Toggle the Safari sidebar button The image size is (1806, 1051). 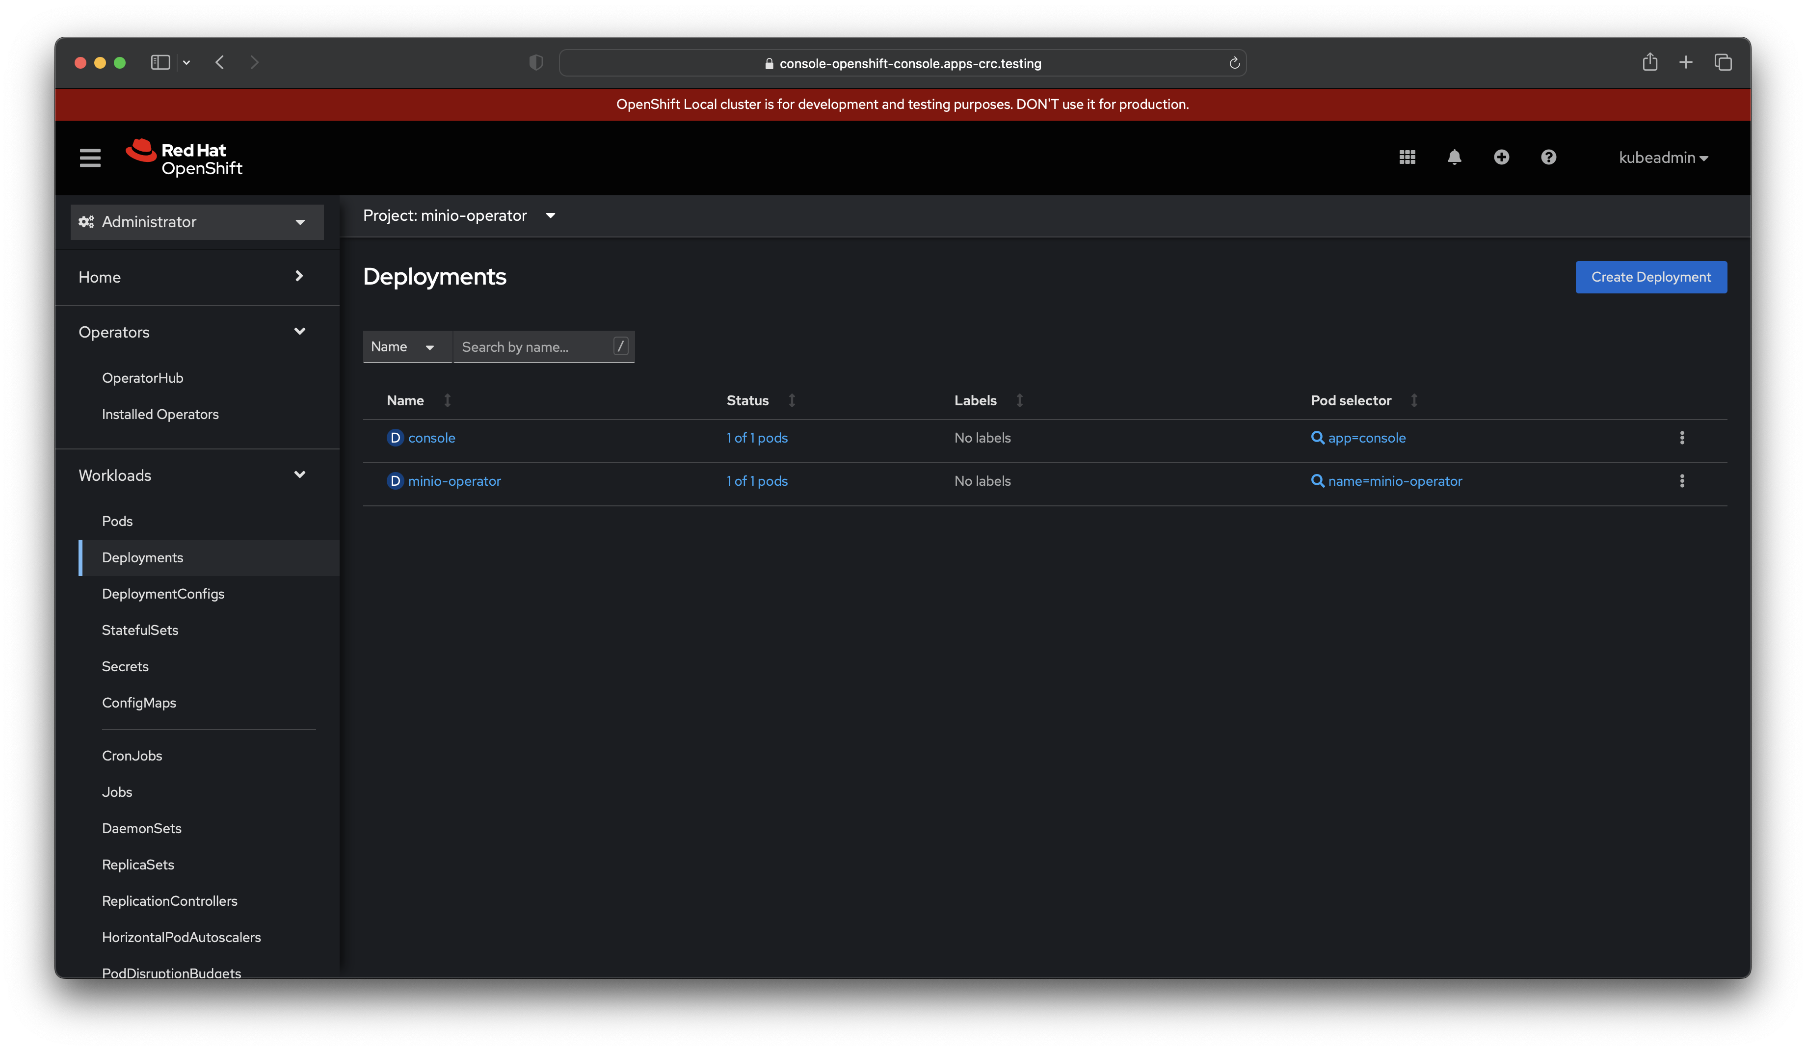(160, 63)
